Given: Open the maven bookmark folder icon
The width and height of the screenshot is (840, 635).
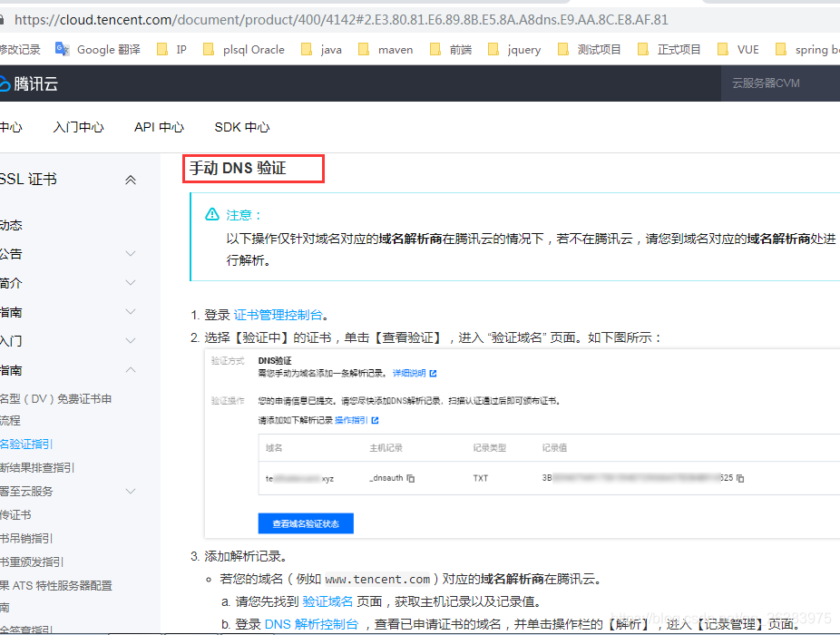Looking at the screenshot, I should 364,50.
